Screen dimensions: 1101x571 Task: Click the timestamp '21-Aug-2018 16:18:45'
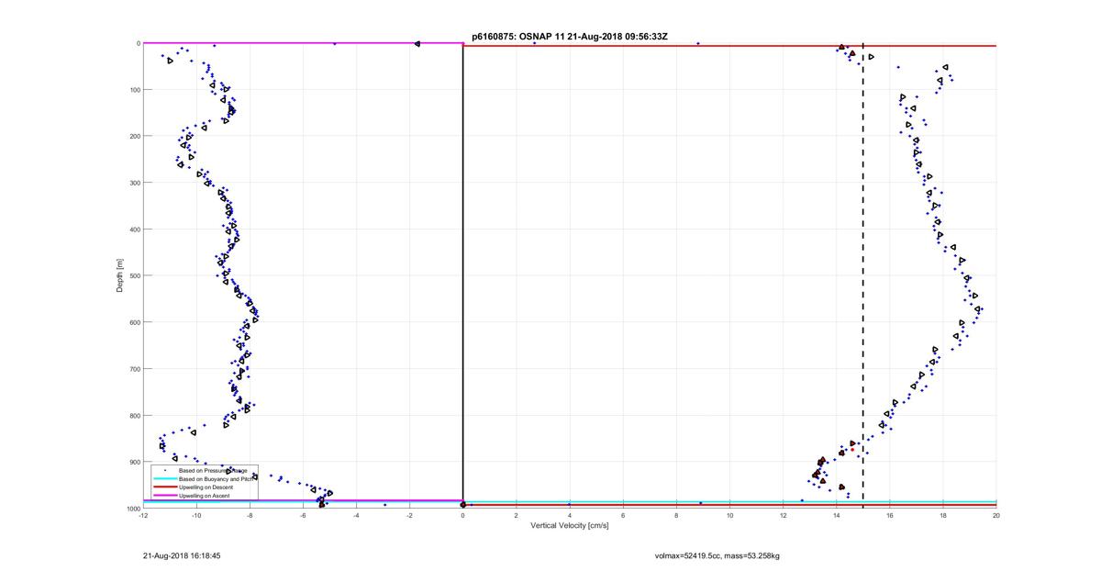point(183,555)
